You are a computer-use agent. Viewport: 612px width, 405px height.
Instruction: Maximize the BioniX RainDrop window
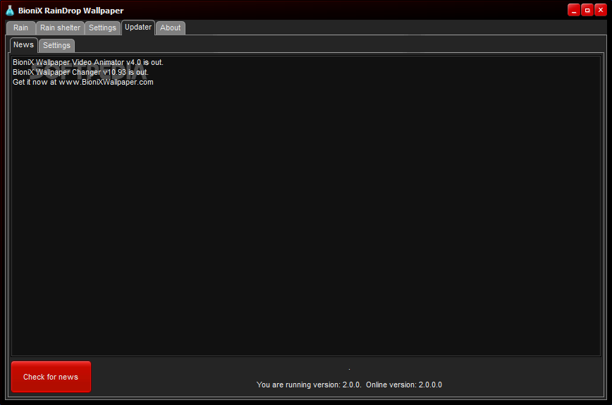click(587, 10)
